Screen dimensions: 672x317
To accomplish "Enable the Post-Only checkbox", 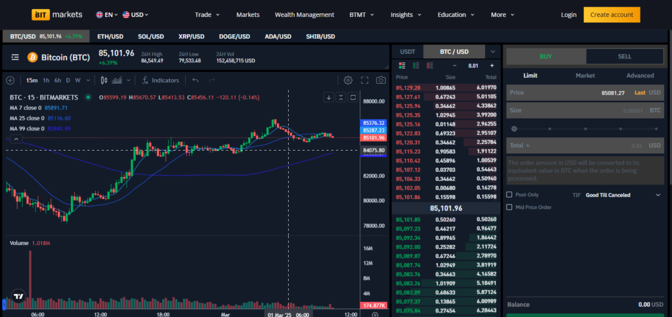I will click(x=509, y=195).
